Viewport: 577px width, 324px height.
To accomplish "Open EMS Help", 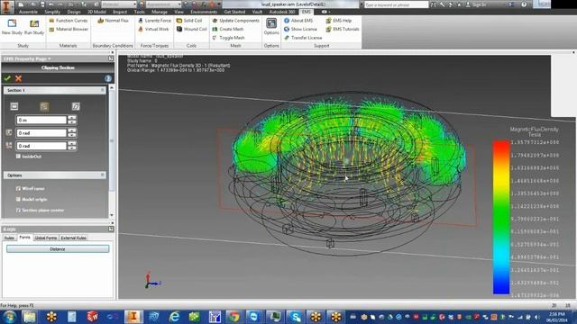I will [x=339, y=21].
